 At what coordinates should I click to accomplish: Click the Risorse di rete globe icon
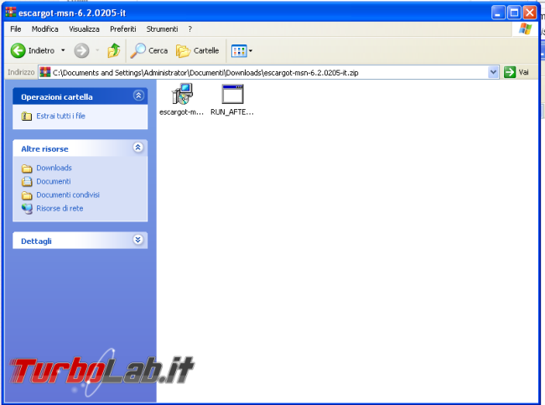[x=27, y=209]
